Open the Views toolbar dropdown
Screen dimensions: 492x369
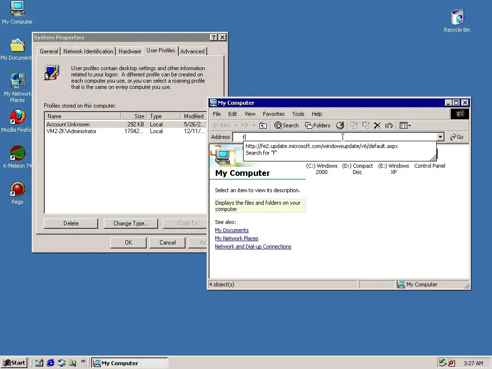point(405,125)
